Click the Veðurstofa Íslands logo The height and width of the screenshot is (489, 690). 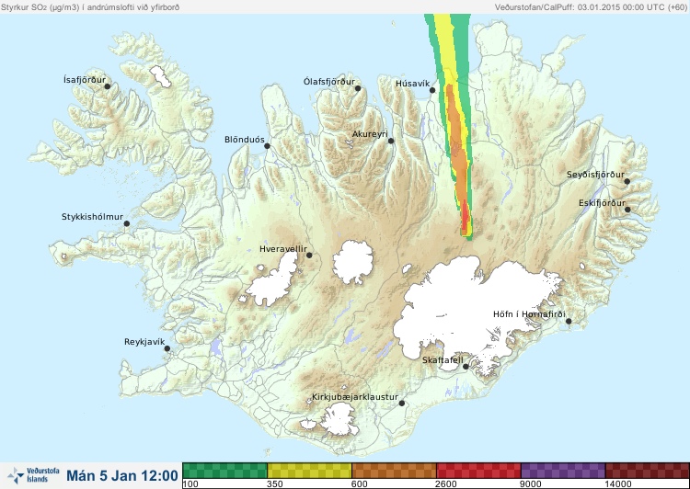pyautogui.click(x=33, y=475)
